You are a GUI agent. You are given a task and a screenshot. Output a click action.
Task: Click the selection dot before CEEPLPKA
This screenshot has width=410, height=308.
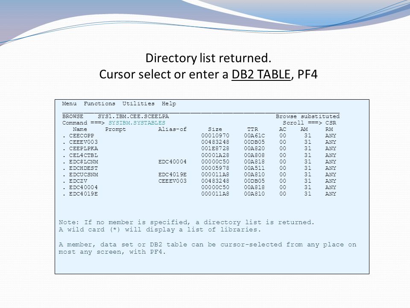(64, 149)
